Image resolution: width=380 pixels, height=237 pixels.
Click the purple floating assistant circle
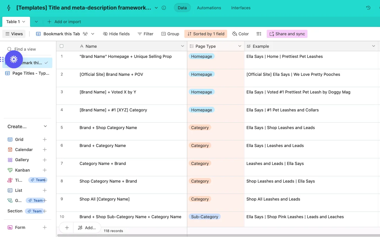(14, 59)
